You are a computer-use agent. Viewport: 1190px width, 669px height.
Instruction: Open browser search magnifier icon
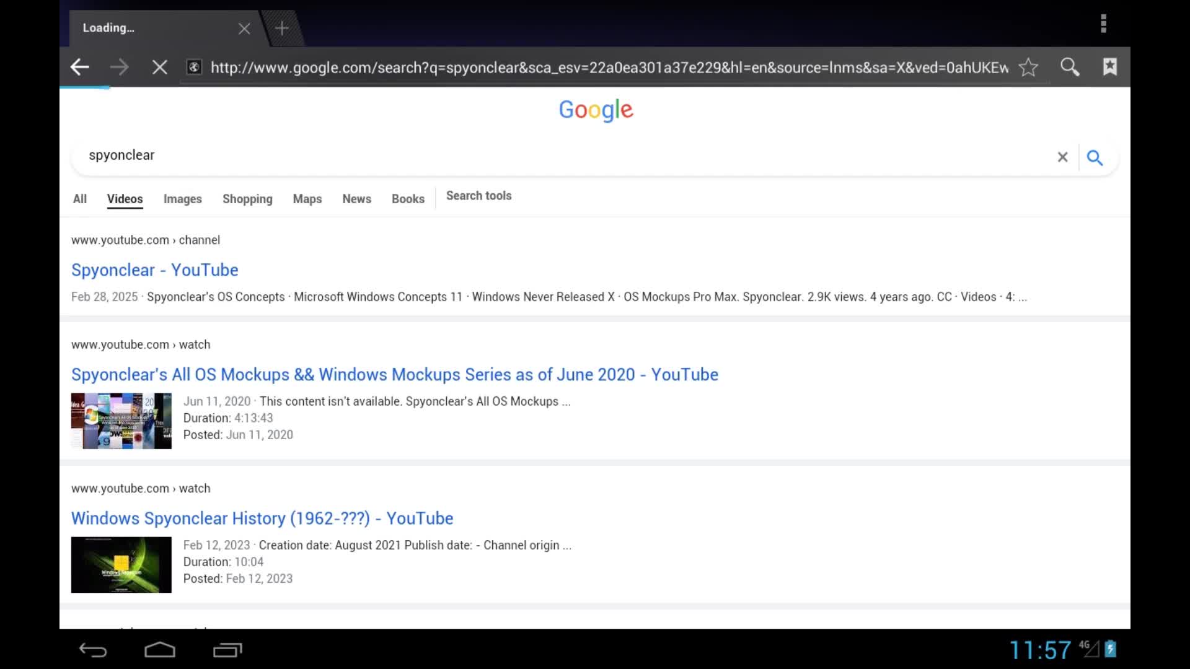pos(1070,67)
